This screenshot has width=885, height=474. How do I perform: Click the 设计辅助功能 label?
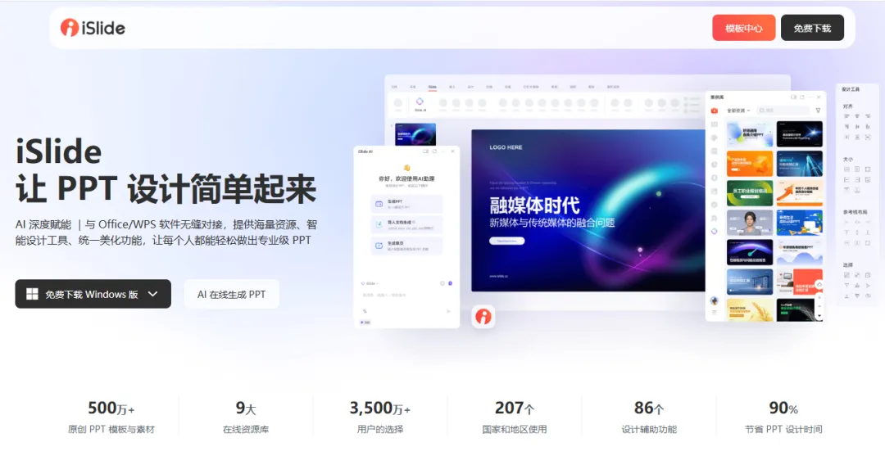pos(648,430)
